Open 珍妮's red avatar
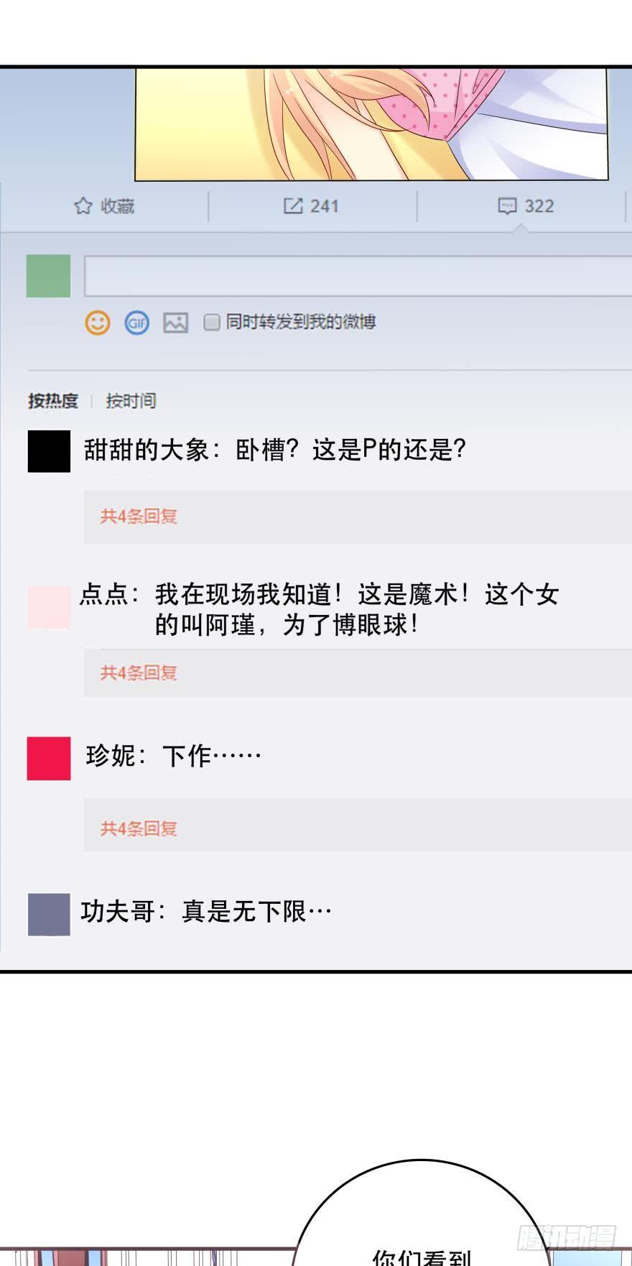This screenshot has width=632, height=1266. pos(49,758)
